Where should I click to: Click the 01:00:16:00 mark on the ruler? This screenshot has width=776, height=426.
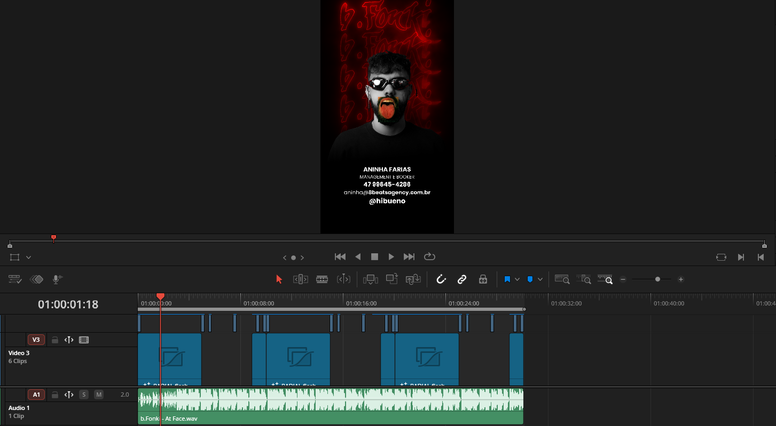pyautogui.click(x=361, y=303)
